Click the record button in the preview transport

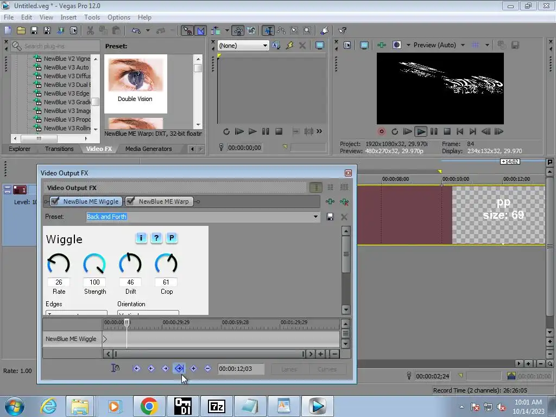pos(382,131)
